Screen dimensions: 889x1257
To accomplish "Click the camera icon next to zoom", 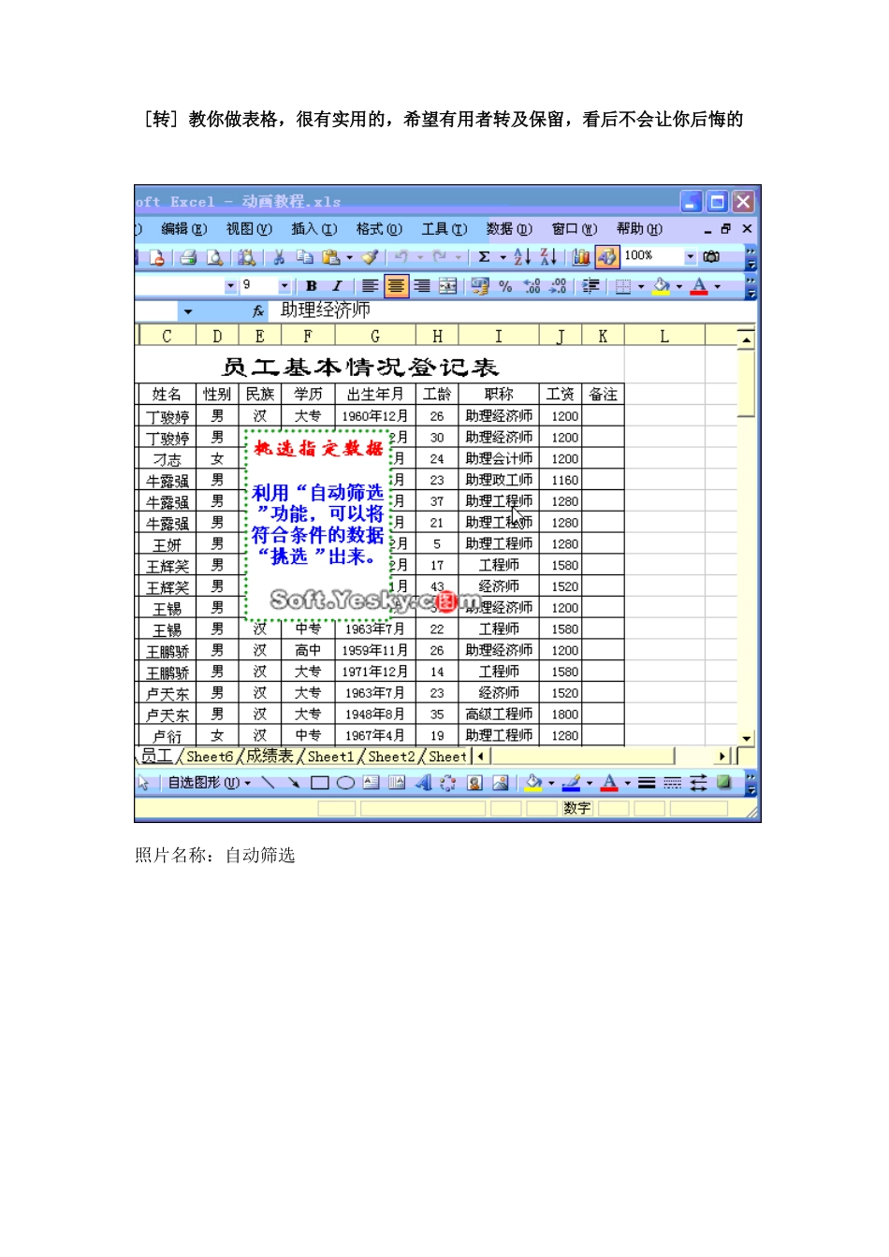I will tap(711, 256).
